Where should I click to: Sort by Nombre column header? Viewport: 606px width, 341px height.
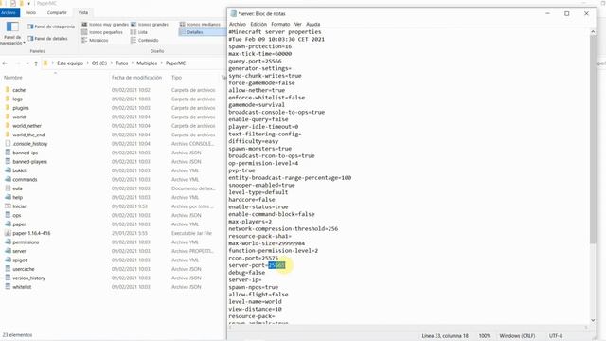(x=13, y=78)
